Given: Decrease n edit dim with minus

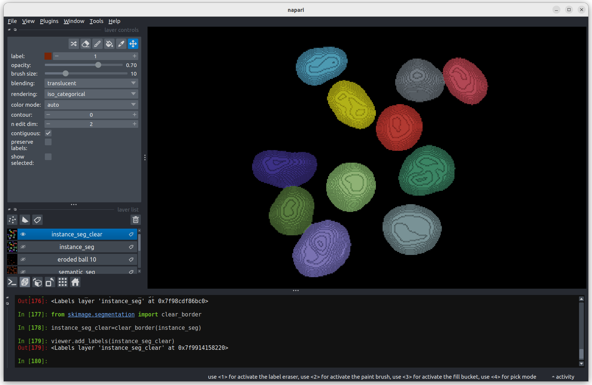Looking at the screenshot, I should [x=48, y=124].
